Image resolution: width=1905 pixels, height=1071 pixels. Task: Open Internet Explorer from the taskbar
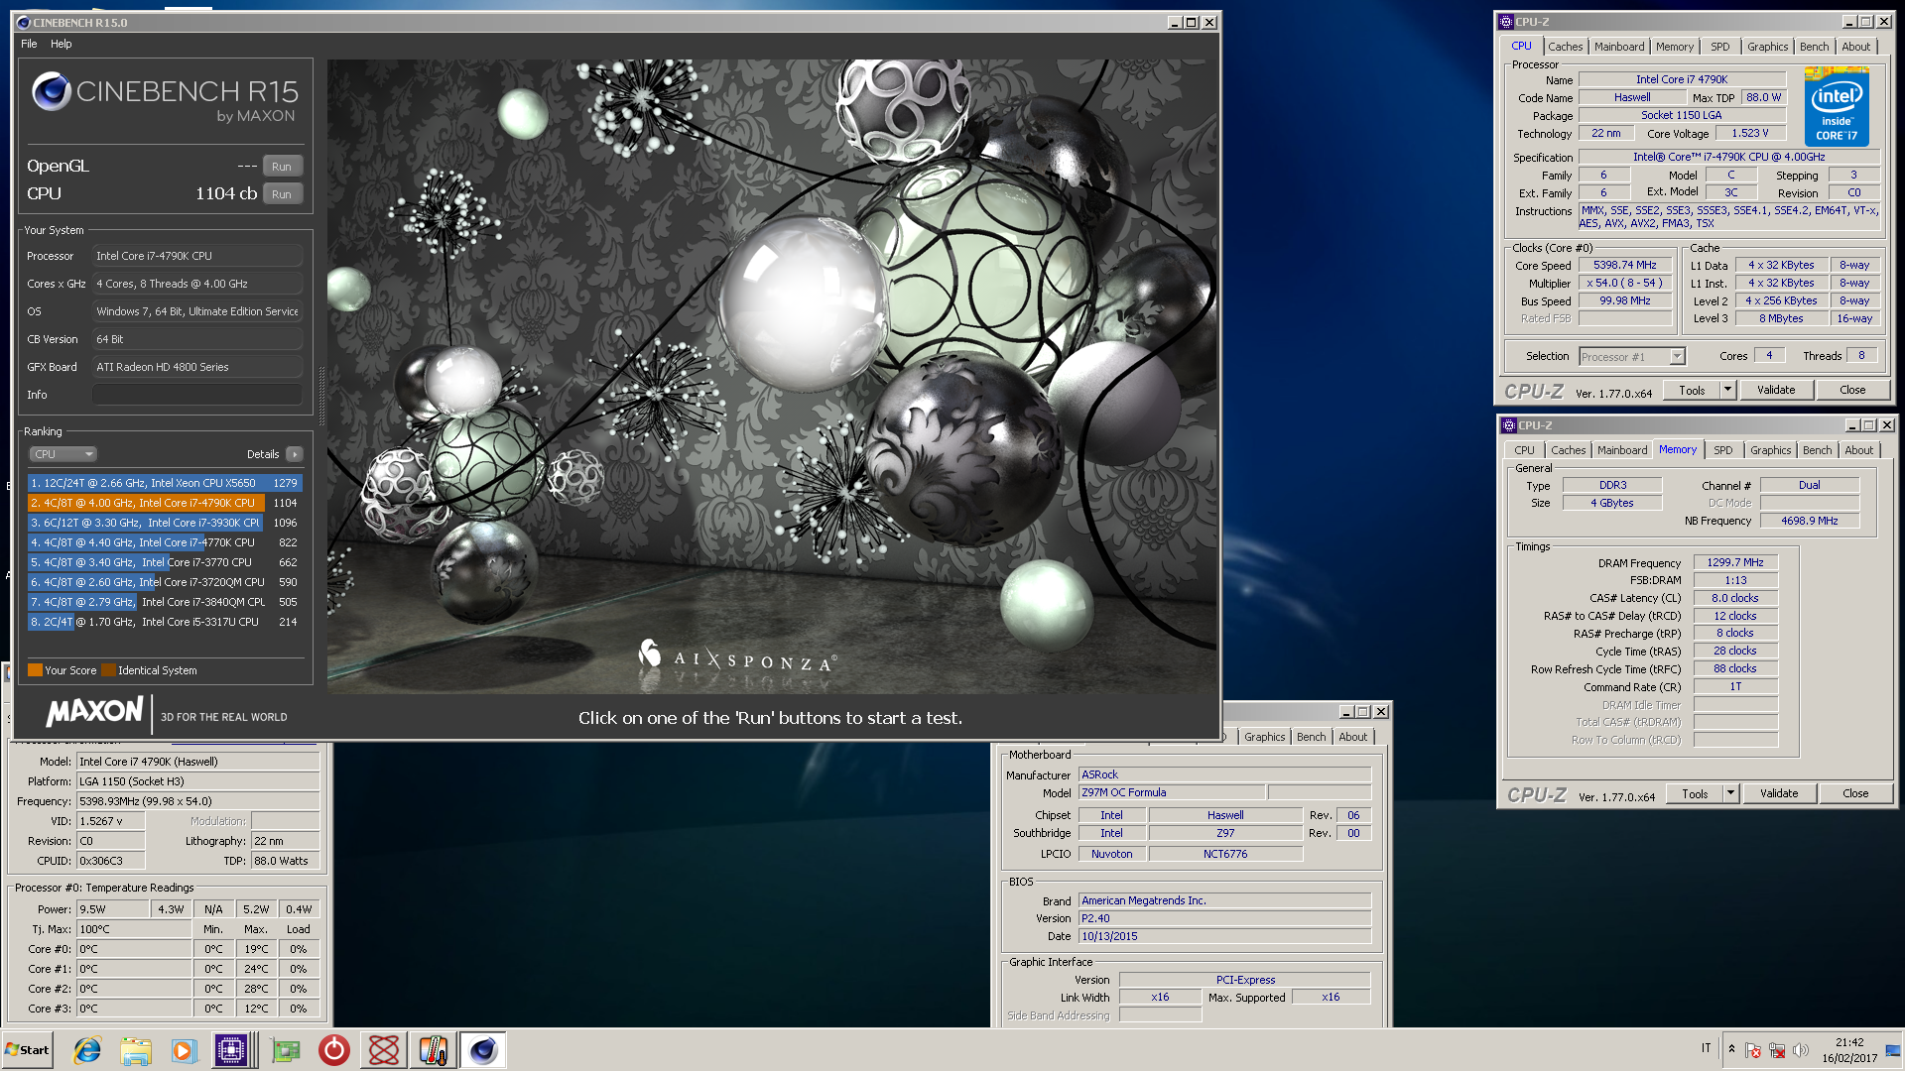tap(87, 1050)
